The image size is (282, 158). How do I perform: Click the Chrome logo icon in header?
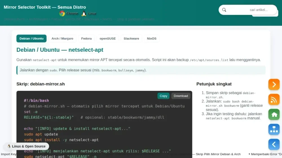coord(62,13)
